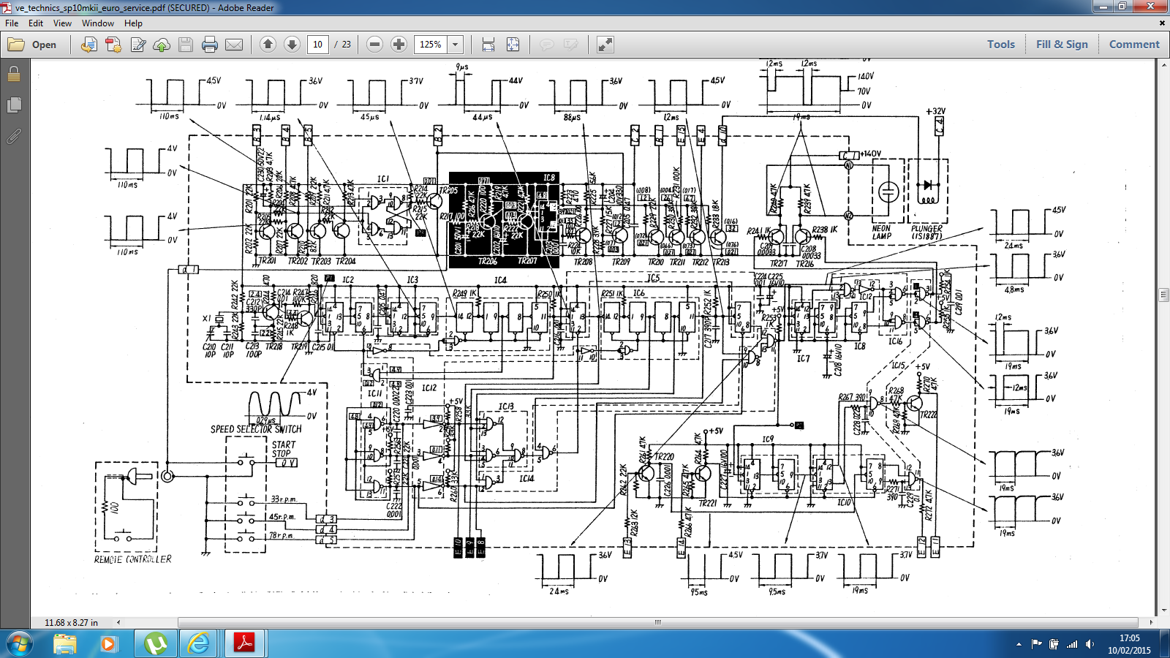1170x658 pixels.
Task: Click the security lock icon in sidebar
Action: coord(14,74)
